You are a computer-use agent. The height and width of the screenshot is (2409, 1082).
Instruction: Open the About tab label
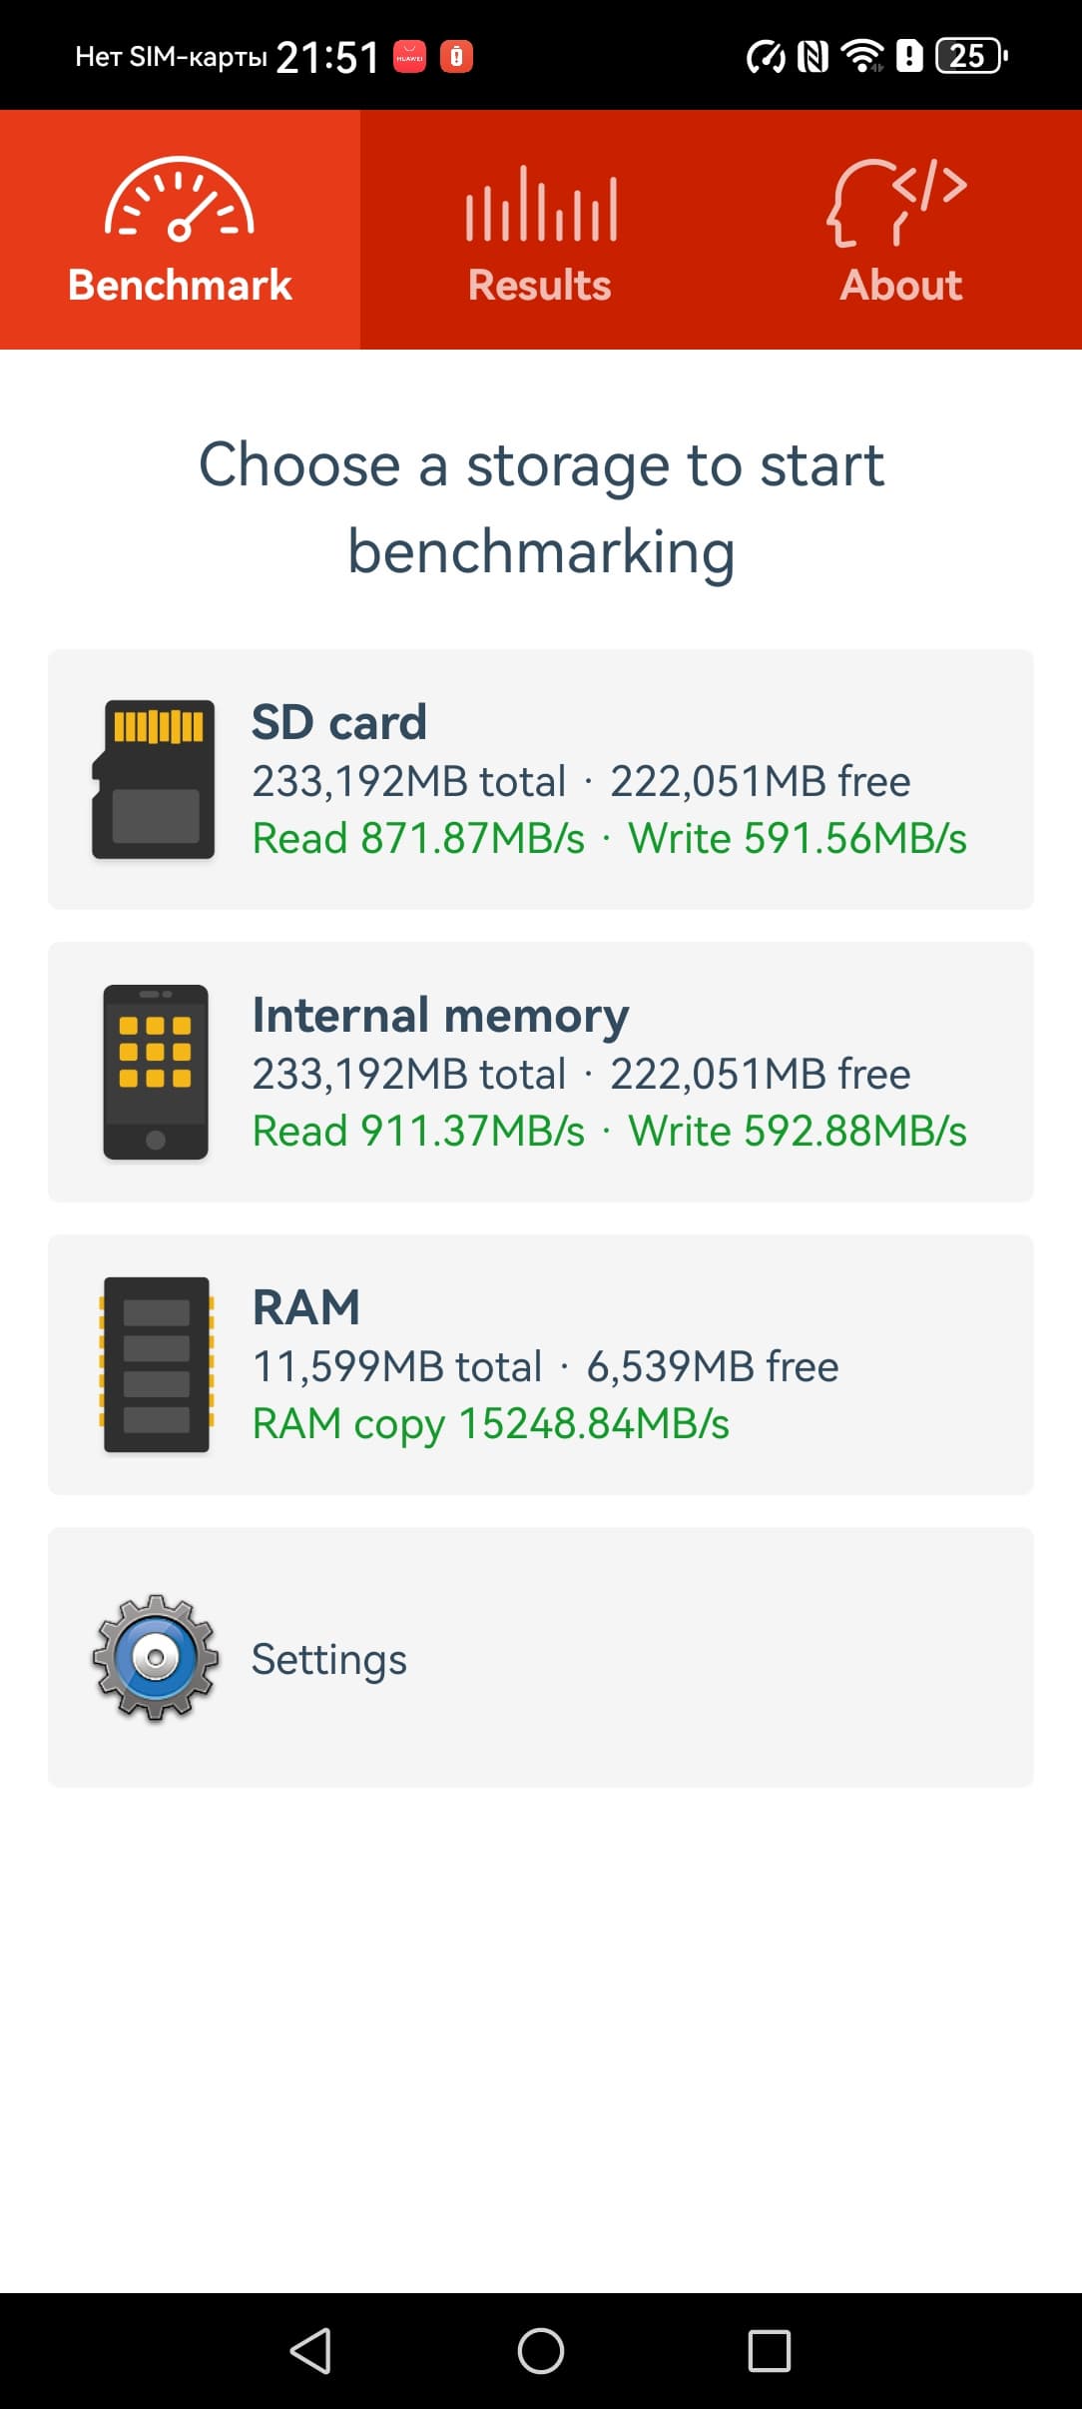point(900,286)
